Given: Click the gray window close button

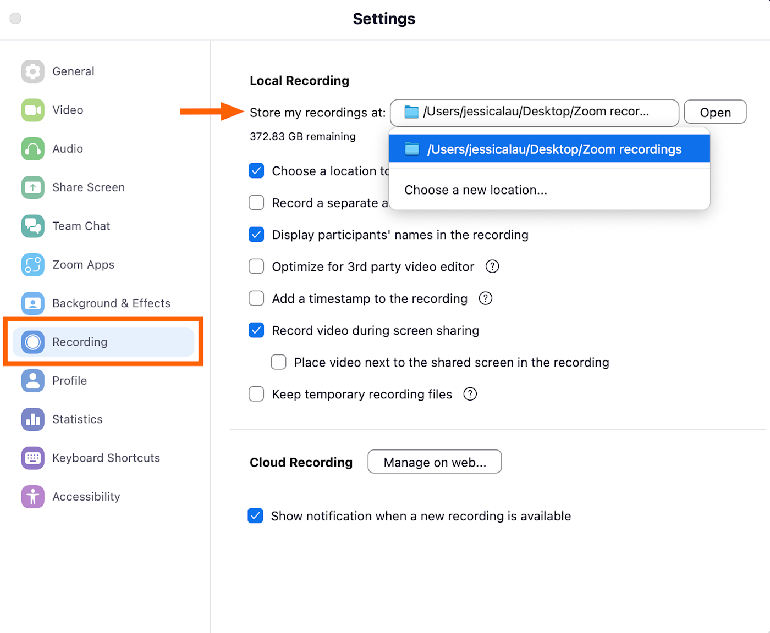Looking at the screenshot, I should (16, 18).
